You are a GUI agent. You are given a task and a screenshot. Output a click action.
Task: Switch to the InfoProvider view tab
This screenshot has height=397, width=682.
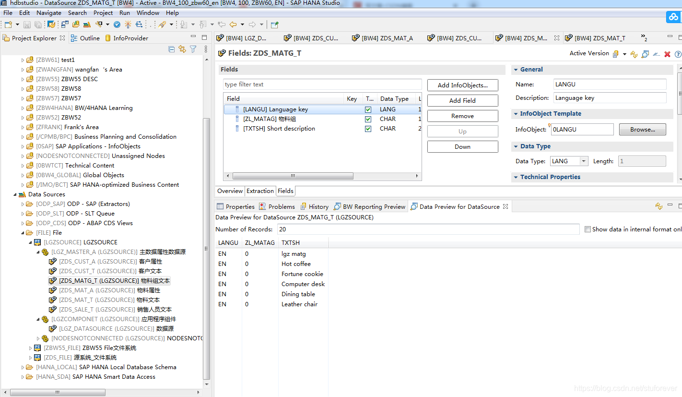pos(127,38)
